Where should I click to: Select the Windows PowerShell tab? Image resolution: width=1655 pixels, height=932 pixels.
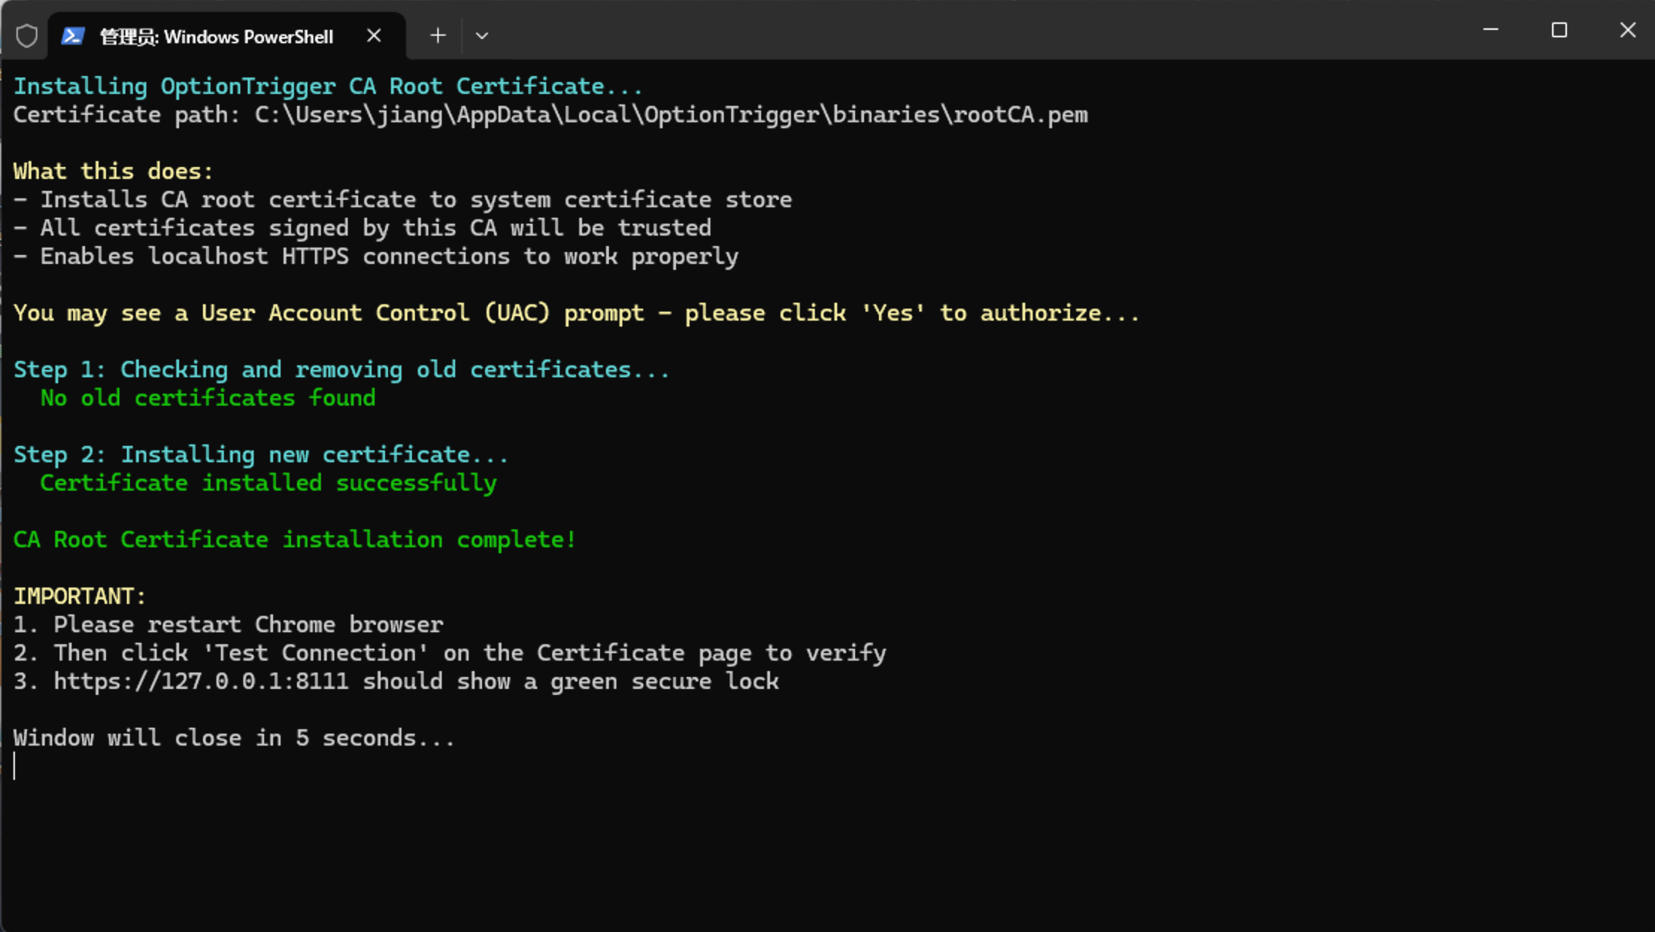227,36
